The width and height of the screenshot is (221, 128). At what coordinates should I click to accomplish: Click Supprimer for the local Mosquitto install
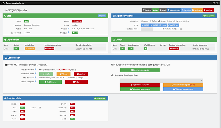pyautogui.click(x=81, y=74)
